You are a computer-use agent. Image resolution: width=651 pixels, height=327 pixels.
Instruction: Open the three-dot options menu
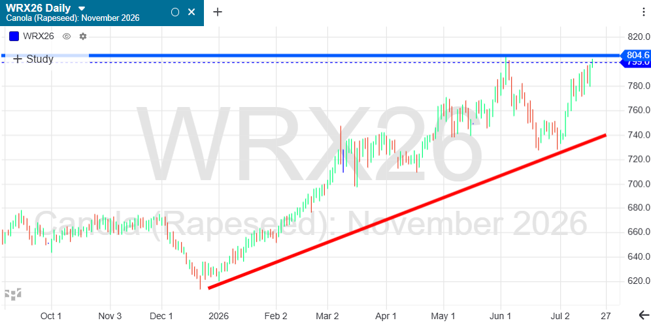(643, 12)
